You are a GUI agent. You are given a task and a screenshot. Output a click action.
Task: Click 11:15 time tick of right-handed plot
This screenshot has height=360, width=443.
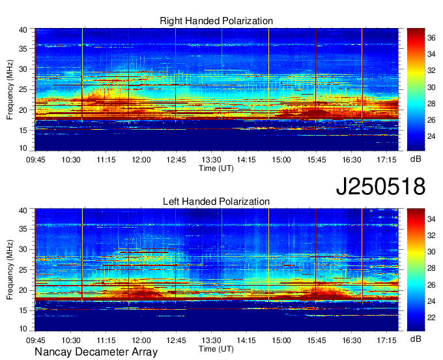106,160
